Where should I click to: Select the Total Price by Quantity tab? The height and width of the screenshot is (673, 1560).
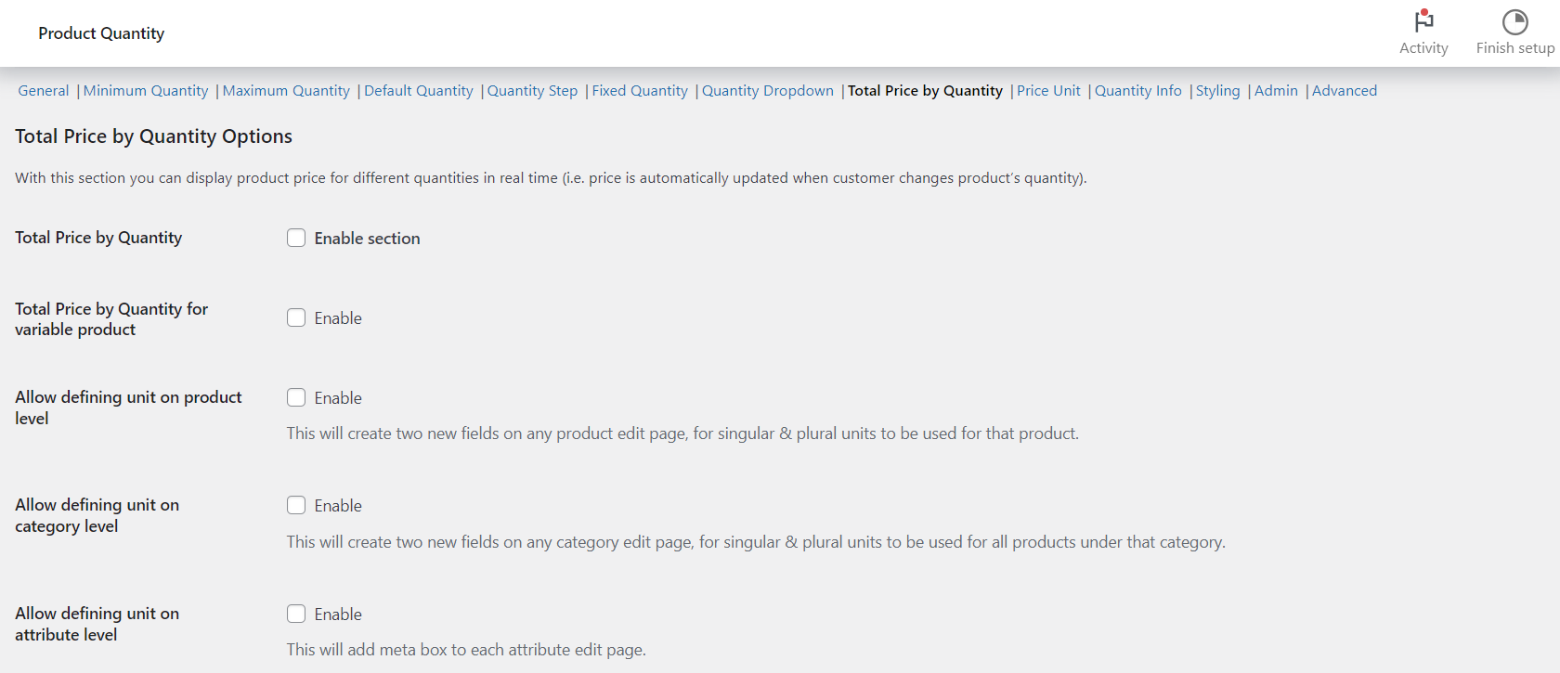pyautogui.click(x=925, y=91)
